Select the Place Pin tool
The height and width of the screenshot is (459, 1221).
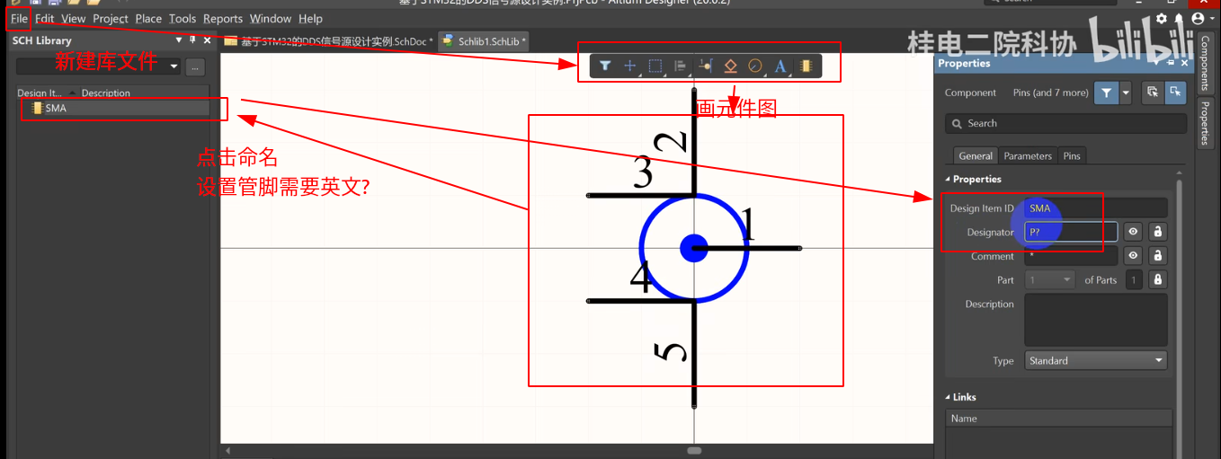tap(706, 66)
